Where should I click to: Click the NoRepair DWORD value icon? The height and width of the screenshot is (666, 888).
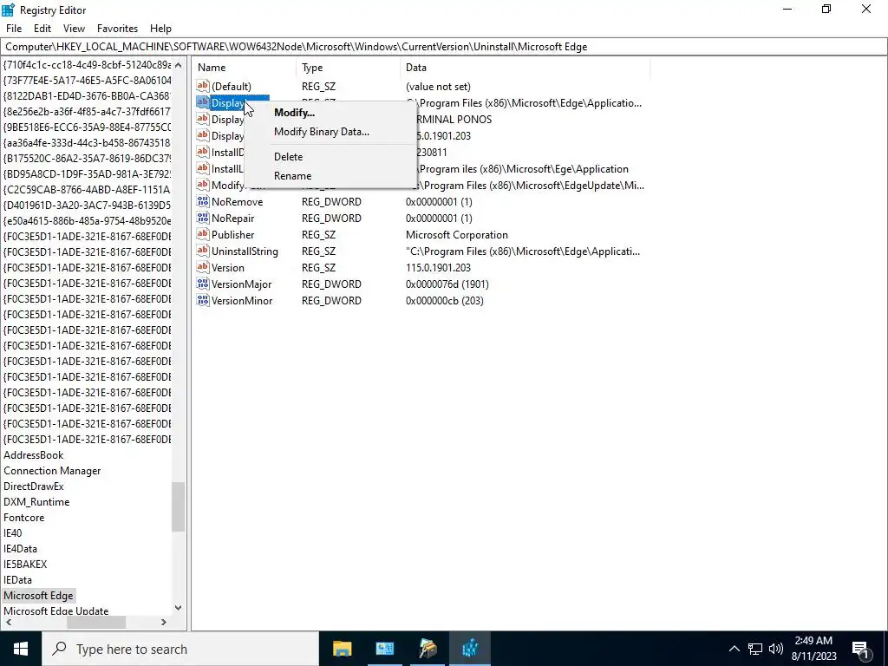pos(203,218)
